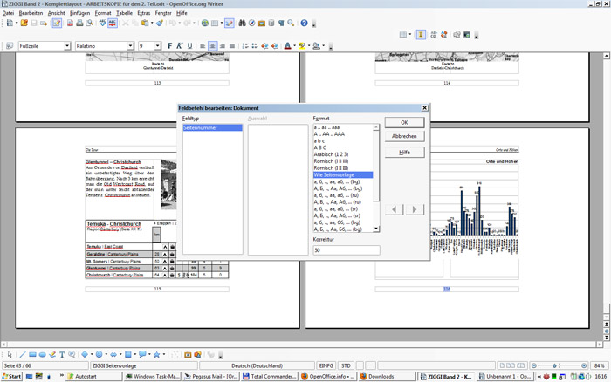Toggle the STD selection mode indicator
The image size is (611, 382).
pos(347,365)
